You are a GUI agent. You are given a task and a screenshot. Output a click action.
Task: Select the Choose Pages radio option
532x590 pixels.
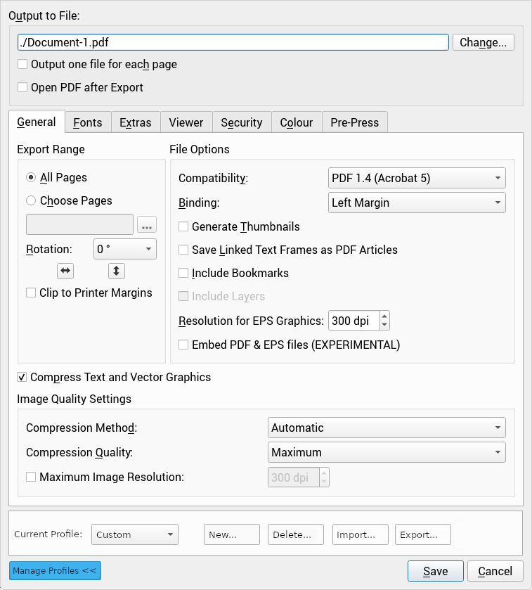[31, 201]
